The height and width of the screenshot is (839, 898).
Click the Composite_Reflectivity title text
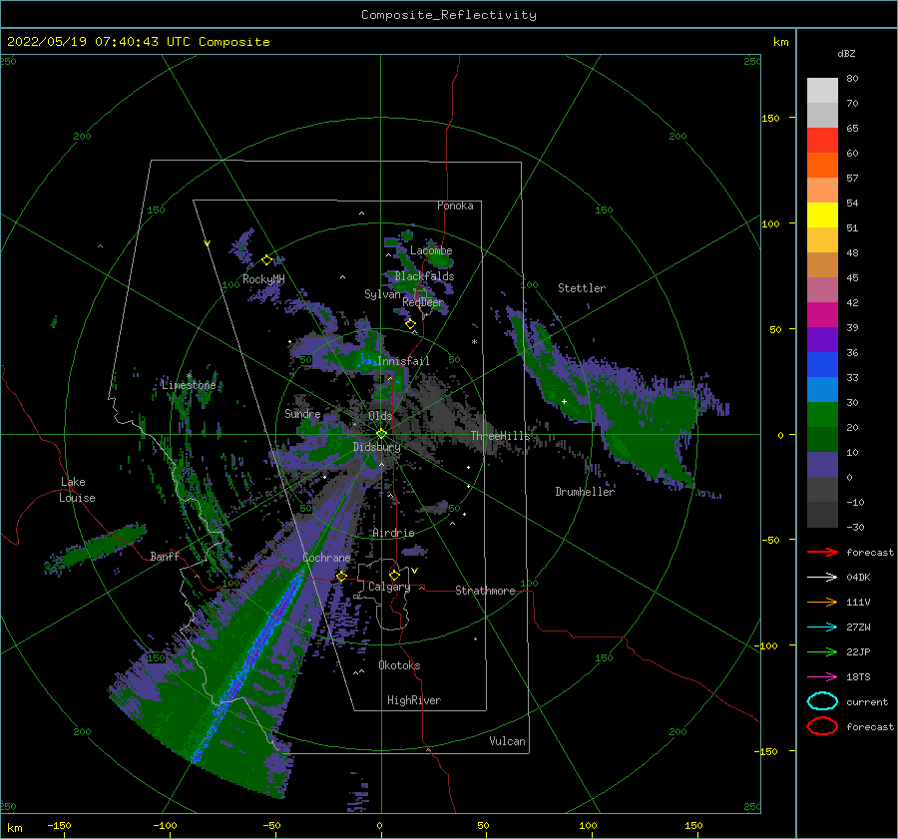449,15
